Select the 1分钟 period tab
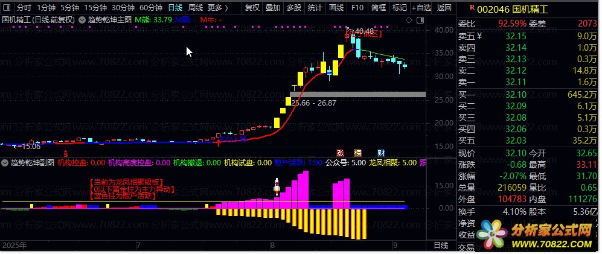This screenshot has height=254, width=602. coord(46,8)
